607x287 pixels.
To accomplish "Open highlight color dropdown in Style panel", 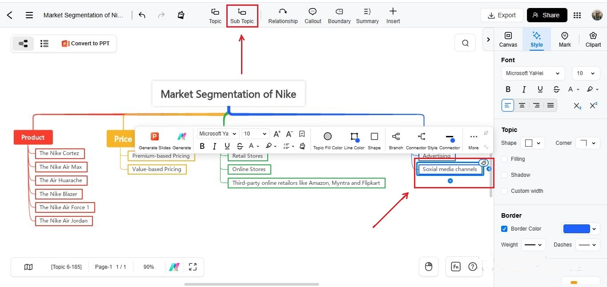I will tap(592, 89).
